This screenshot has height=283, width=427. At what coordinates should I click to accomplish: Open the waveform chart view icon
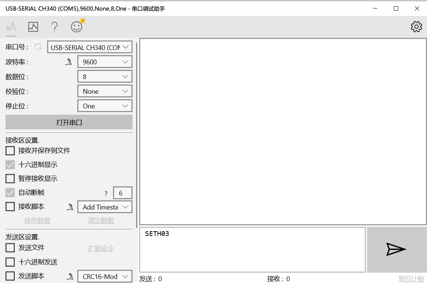tap(33, 26)
